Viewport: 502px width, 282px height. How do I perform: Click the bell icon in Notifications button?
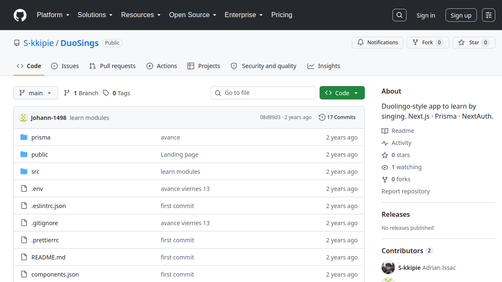click(x=361, y=43)
